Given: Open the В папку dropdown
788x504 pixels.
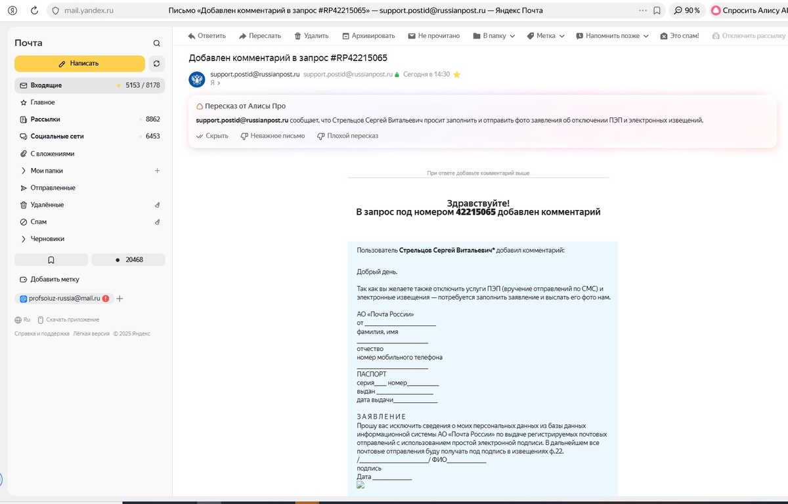Looking at the screenshot, I should point(494,36).
